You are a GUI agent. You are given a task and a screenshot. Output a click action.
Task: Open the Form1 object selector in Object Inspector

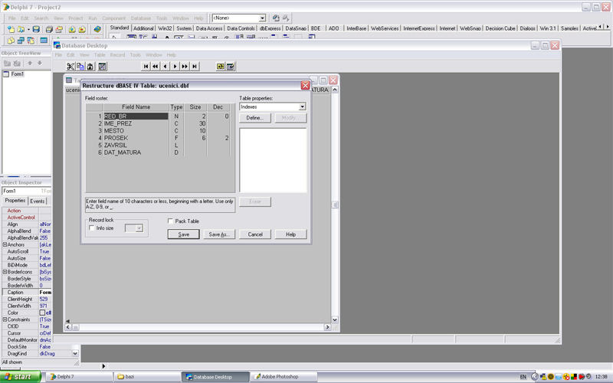27,191
